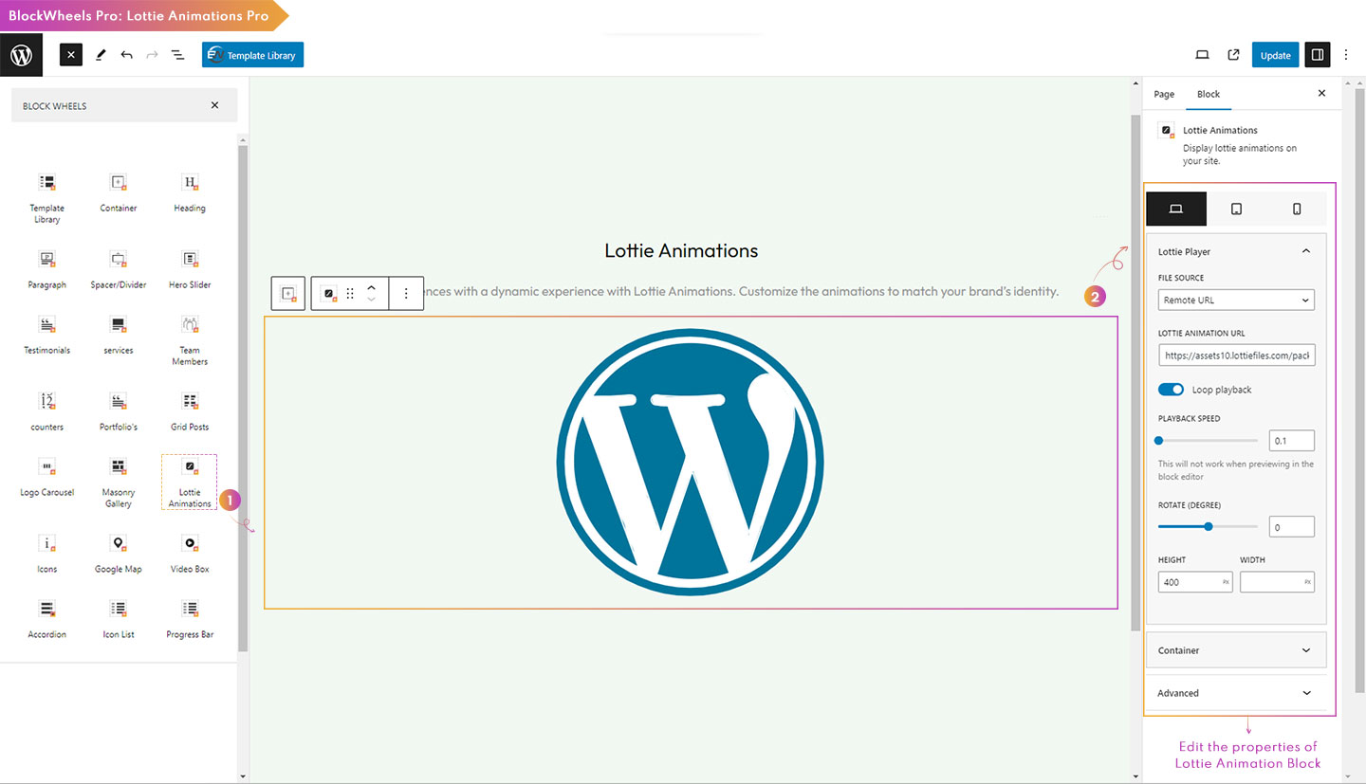Open the File Source dropdown
Image resolution: width=1366 pixels, height=784 pixels.
coord(1236,301)
